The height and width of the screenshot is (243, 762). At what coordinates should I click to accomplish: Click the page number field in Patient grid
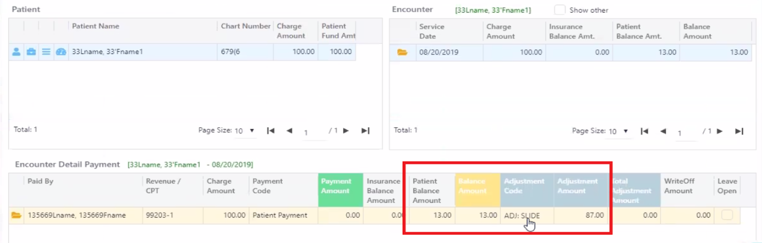tap(308, 132)
